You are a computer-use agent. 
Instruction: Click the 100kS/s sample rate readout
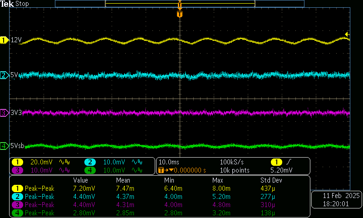click(x=232, y=162)
